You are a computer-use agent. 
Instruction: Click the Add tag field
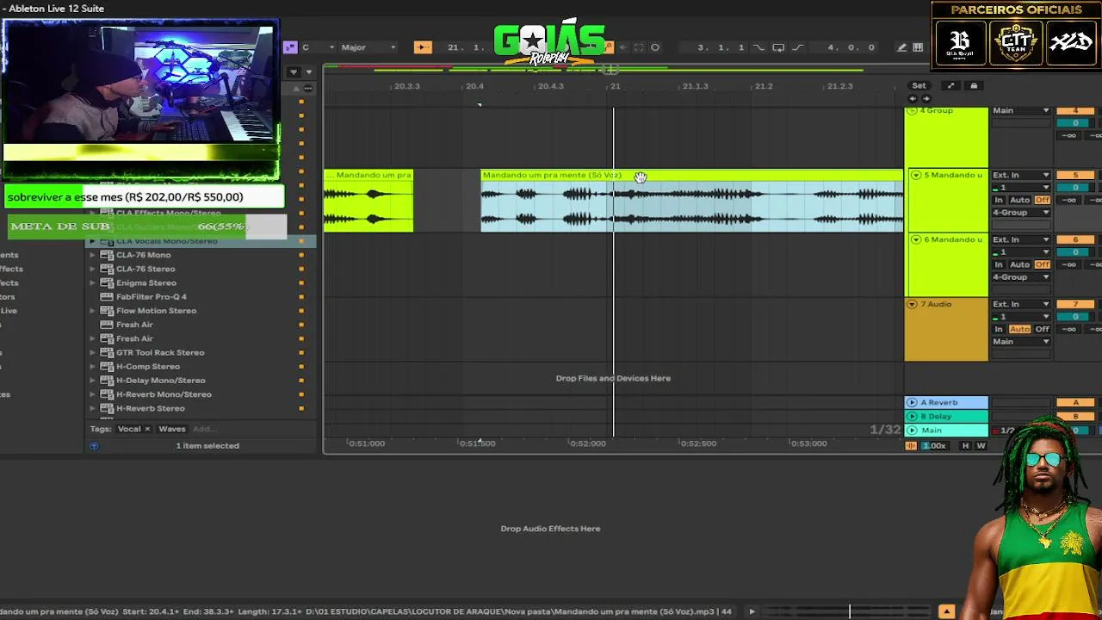tap(203, 429)
